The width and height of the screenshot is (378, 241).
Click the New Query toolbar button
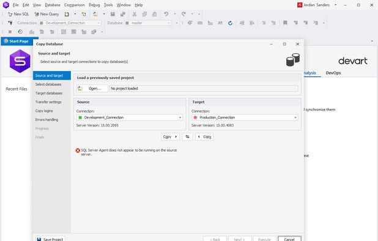[46, 14]
